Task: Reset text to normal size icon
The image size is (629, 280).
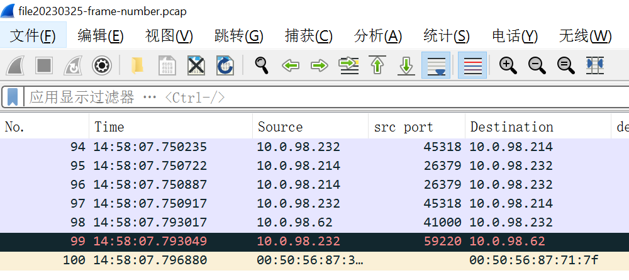Action: pyautogui.click(x=565, y=65)
